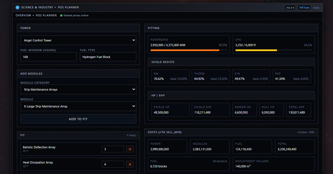Click the 5 line(s) fit counter
The width and height of the screenshot is (333, 174).
[132, 135]
